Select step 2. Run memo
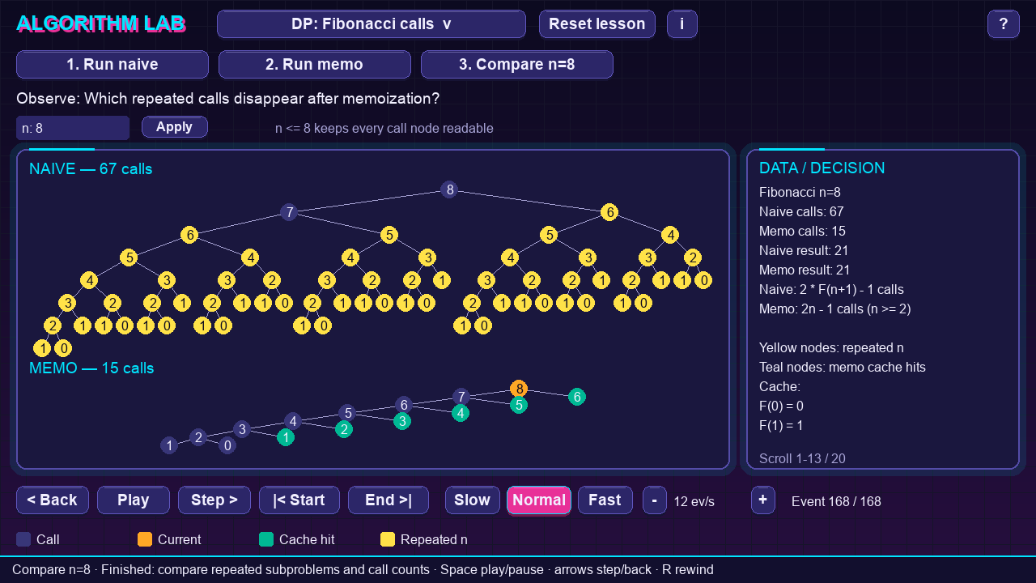The height and width of the screenshot is (583, 1036). click(315, 65)
